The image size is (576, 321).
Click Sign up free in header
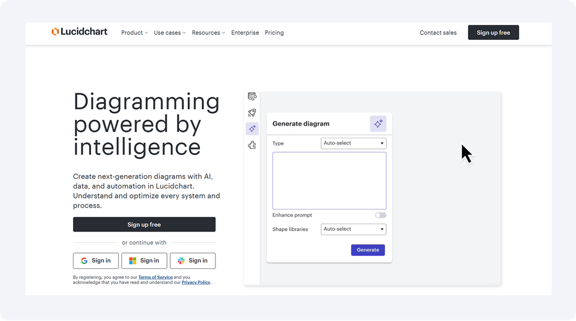[493, 32]
